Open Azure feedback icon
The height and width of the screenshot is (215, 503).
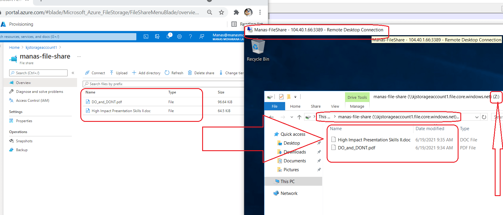(x=202, y=36)
